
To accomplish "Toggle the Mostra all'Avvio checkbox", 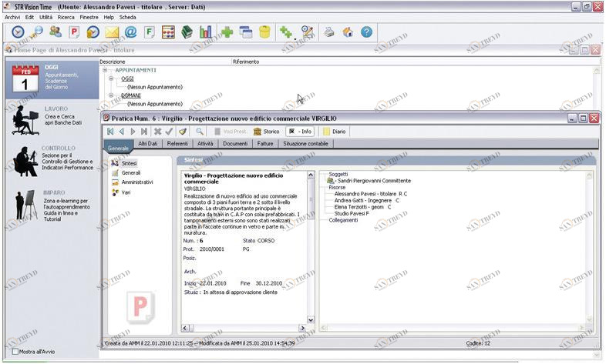I will [x=15, y=352].
